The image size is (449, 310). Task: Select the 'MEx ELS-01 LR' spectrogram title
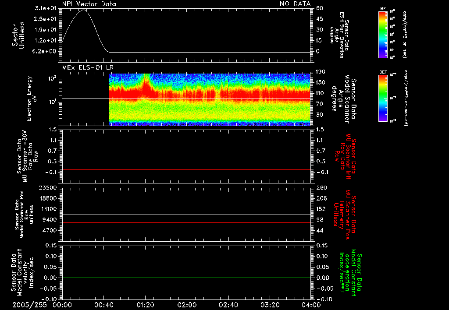point(88,67)
